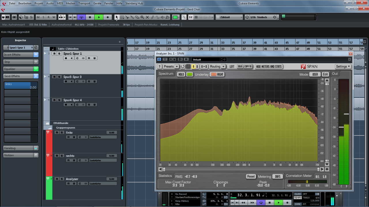Expand the Kanalzug inspector section
This screenshot has width=369, height=207.
(x=21, y=148)
